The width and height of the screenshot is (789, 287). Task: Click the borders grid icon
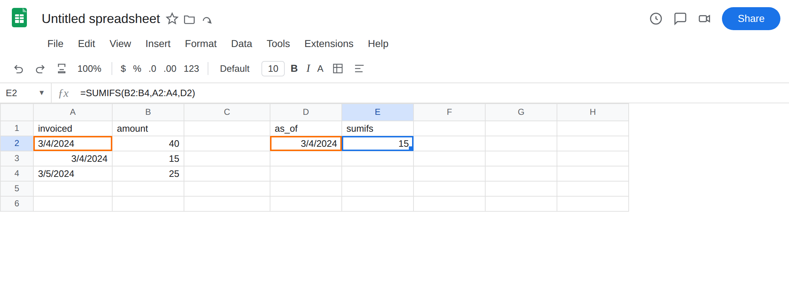(x=338, y=69)
